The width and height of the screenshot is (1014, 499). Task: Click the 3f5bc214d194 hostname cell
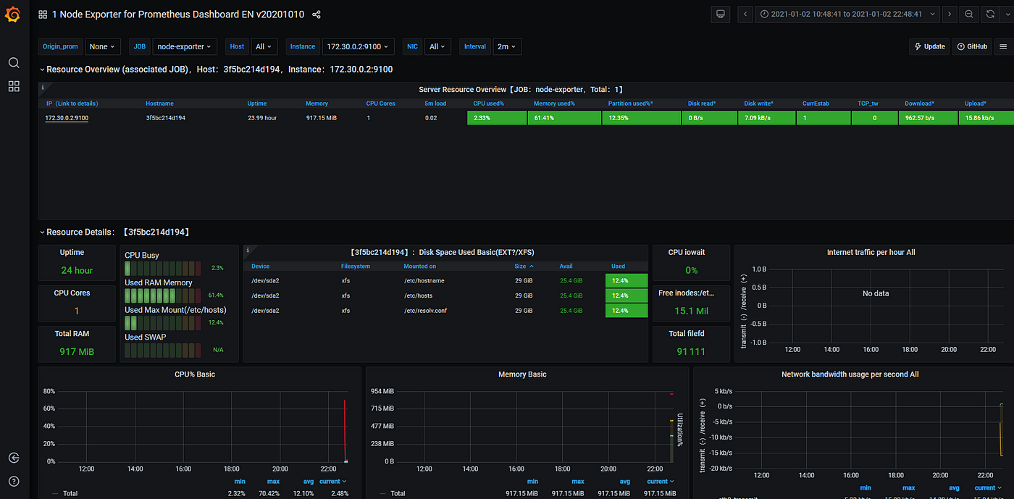(x=165, y=117)
